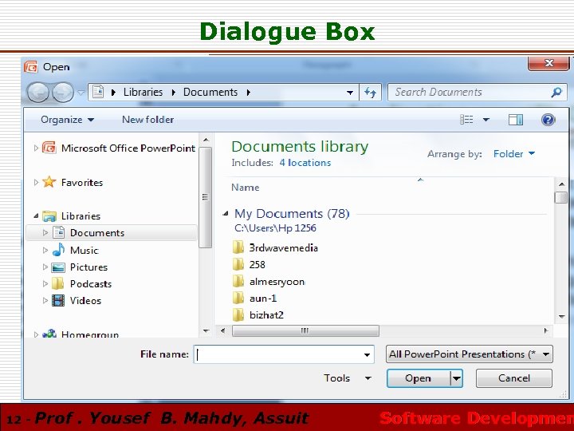Click the PowerPoint icon in the dialog title bar
The height and width of the screenshot is (431, 574).
click(x=31, y=67)
